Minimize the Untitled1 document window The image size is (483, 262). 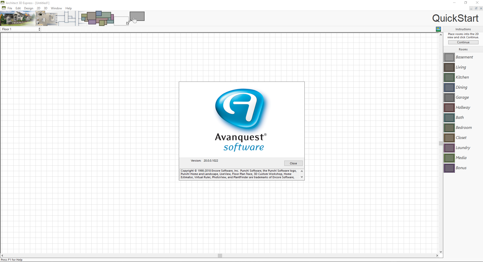(x=471, y=9)
